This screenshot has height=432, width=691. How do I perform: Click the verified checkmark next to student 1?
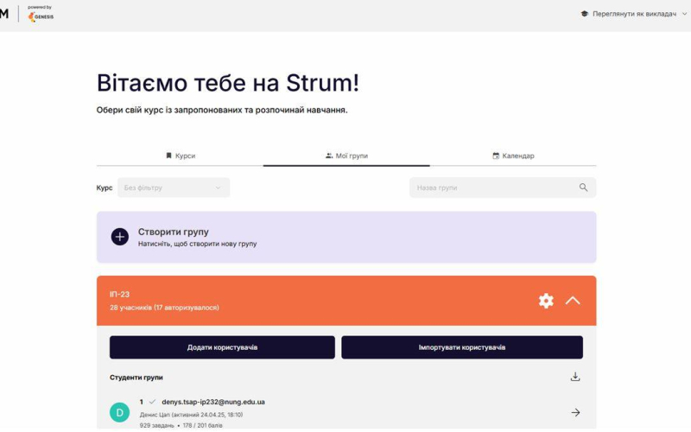pyautogui.click(x=153, y=402)
